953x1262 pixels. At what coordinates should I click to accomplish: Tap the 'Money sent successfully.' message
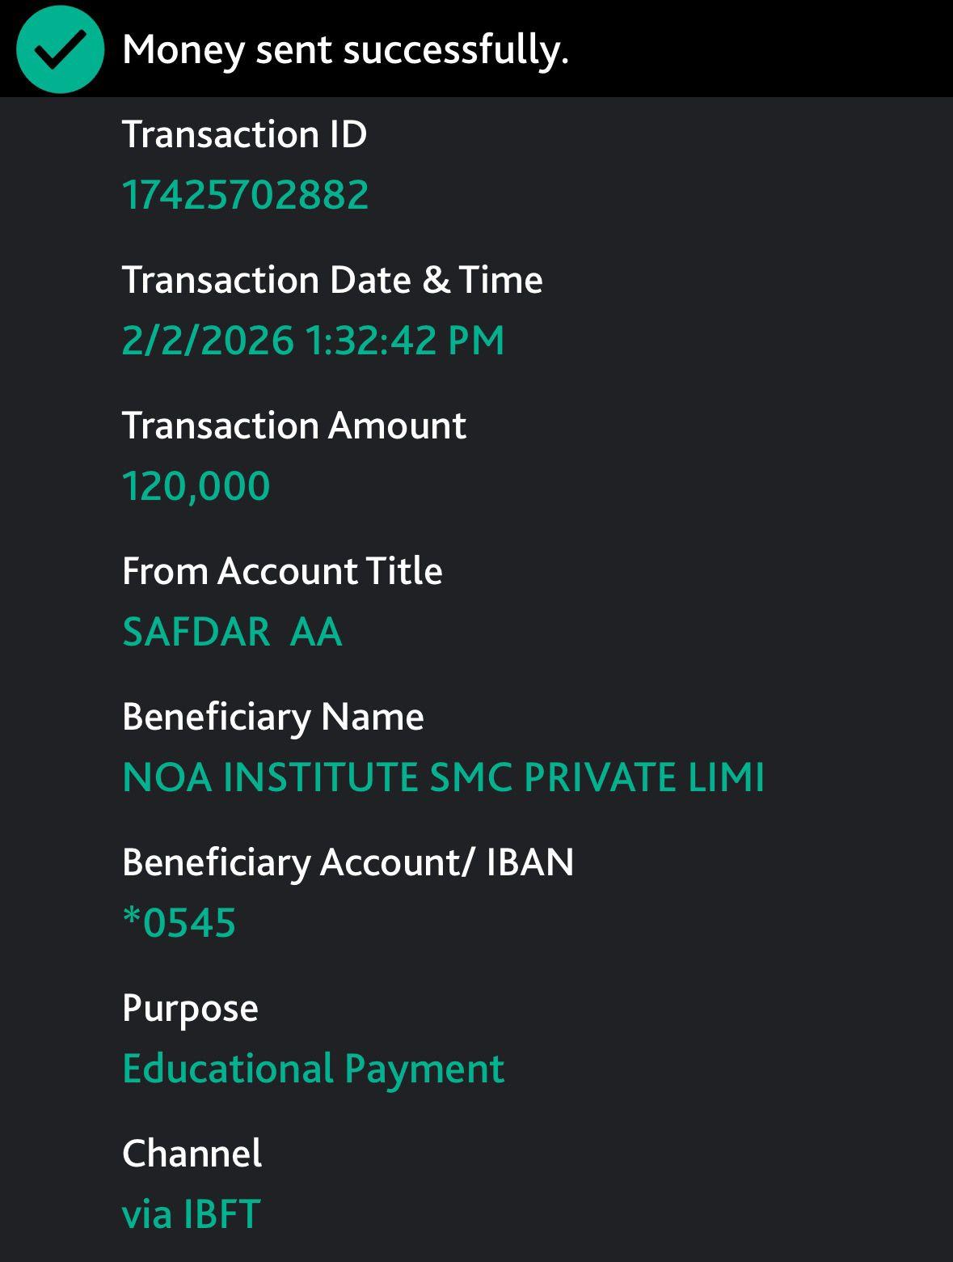pyautogui.click(x=345, y=49)
